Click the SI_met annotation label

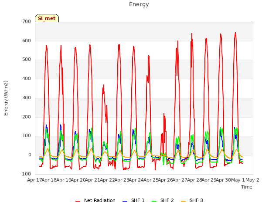coord(47,18)
